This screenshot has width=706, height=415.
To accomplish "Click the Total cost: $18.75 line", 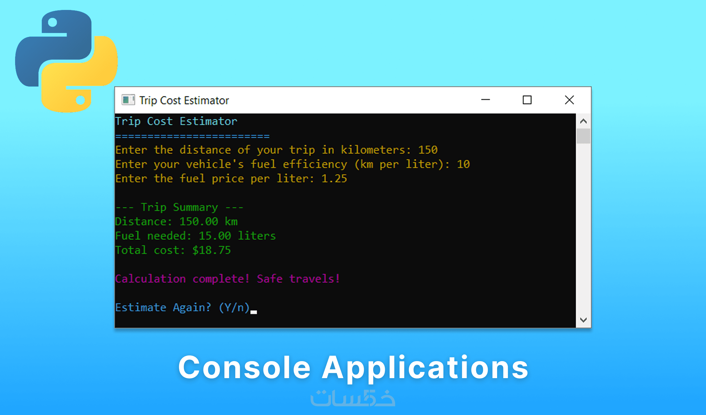I will (173, 250).
